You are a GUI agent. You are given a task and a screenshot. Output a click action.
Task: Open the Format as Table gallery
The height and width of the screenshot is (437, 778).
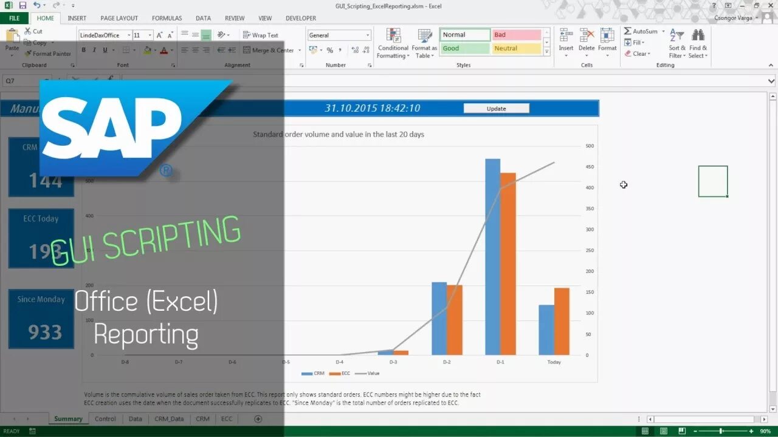tap(424, 43)
